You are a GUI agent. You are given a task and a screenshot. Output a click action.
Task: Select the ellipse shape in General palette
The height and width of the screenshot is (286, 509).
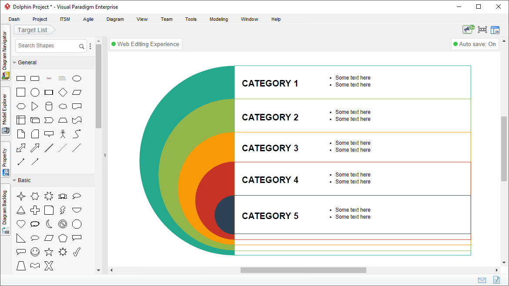point(77,79)
